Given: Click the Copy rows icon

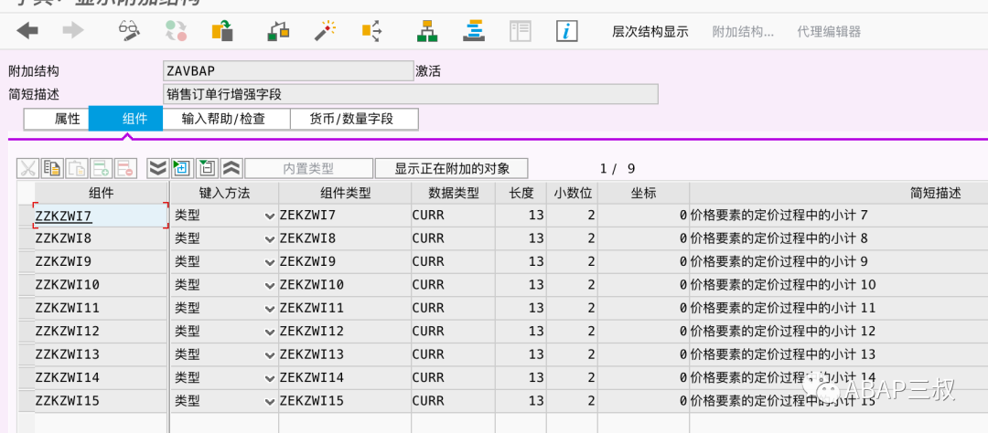Looking at the screenshot, I should pos(52,168).
